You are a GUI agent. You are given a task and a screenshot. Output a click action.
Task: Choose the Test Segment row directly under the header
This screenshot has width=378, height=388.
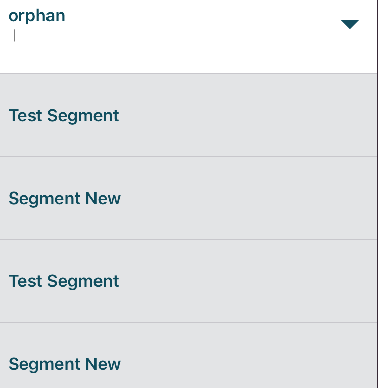click(x=64, y=116)
